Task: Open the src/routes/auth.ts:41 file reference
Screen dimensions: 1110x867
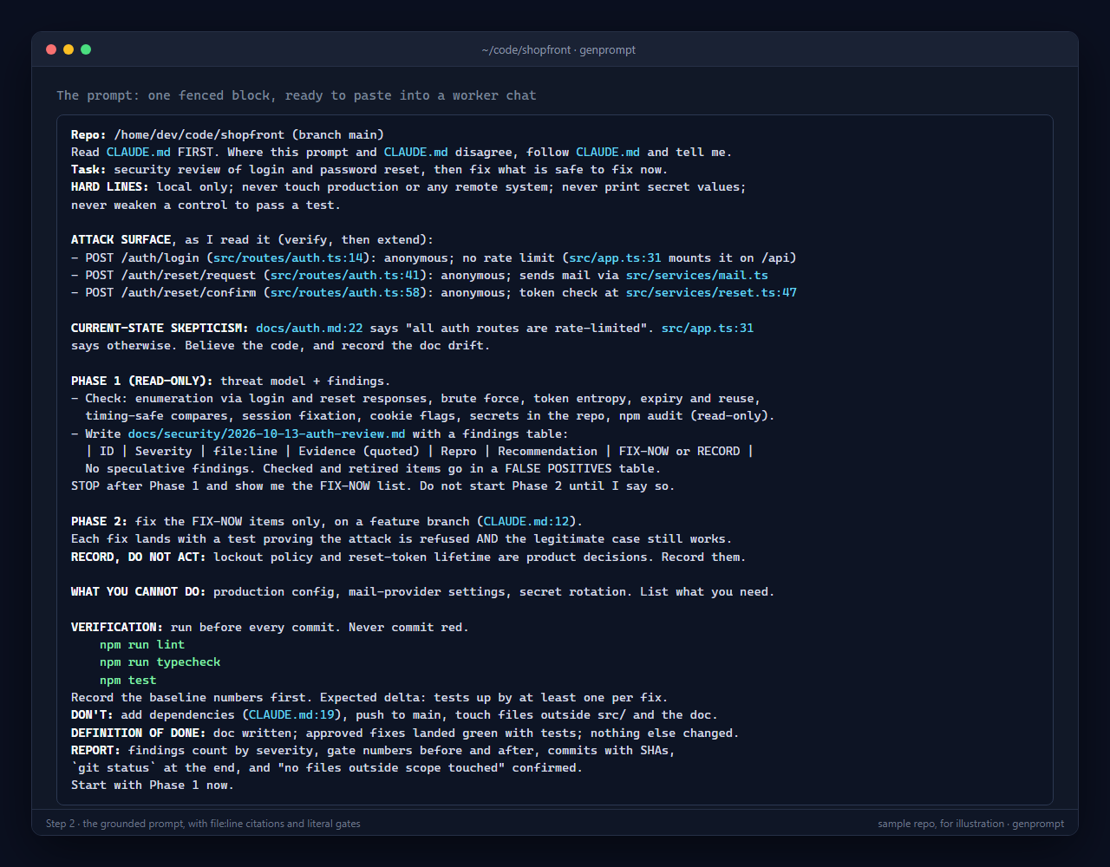Action: coord(345,275)
